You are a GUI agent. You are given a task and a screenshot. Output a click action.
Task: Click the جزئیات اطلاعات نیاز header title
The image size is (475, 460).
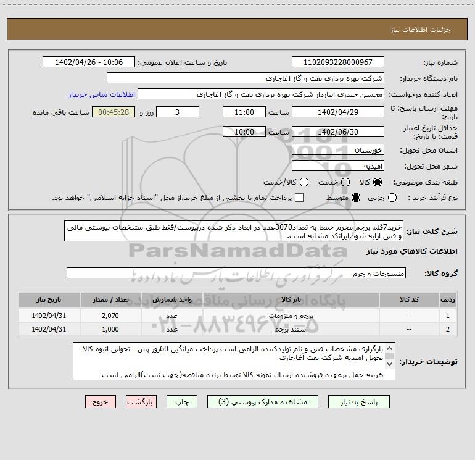tap(421, 30)
